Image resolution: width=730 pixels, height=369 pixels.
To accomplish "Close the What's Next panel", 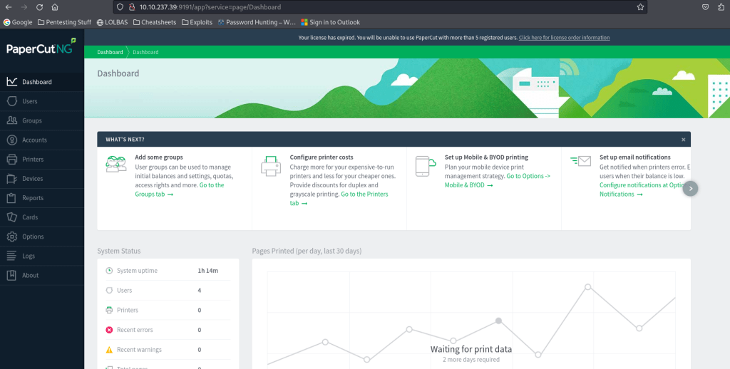I will (x=683, y=140).
